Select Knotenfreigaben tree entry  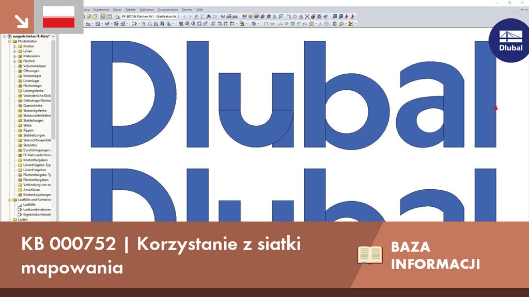pyautogui.click(x=36, y=160)
